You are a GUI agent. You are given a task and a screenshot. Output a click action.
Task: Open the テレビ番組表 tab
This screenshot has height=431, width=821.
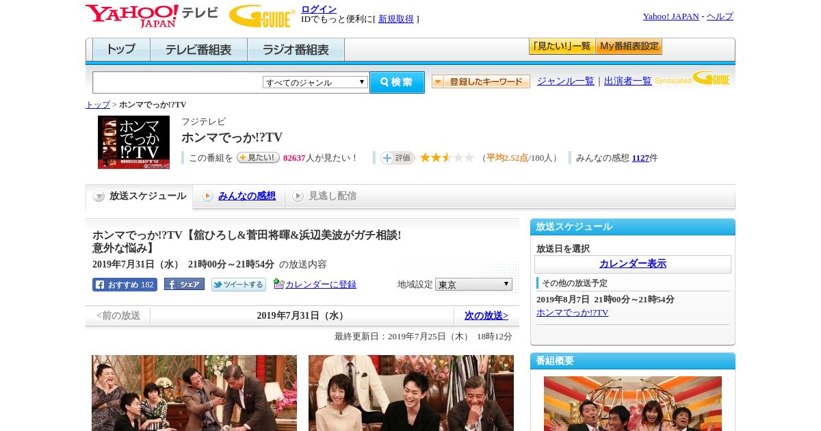point(198,50)
